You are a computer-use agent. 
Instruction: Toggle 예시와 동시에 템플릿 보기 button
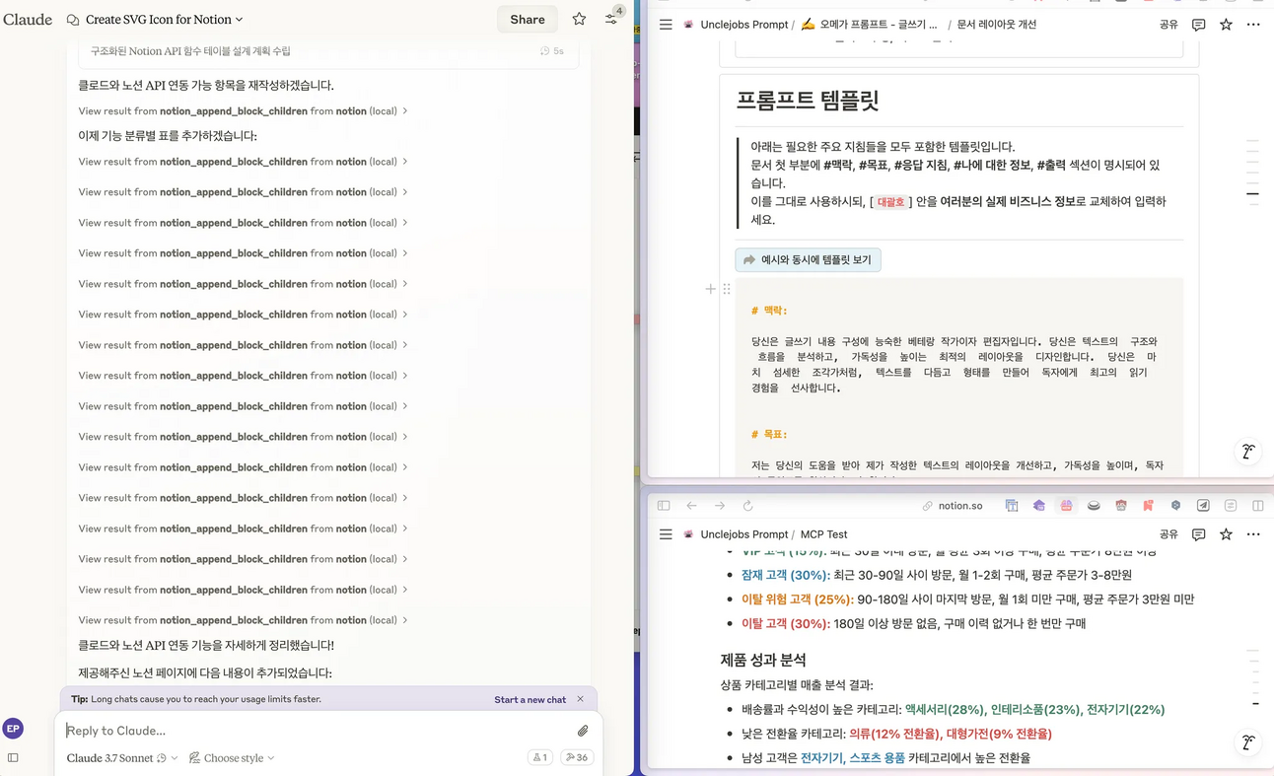tap(808, 259)
